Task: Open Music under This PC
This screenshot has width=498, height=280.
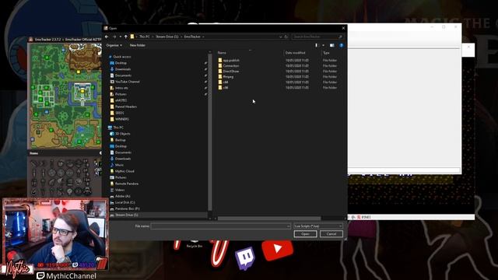Action: point(119,165)
